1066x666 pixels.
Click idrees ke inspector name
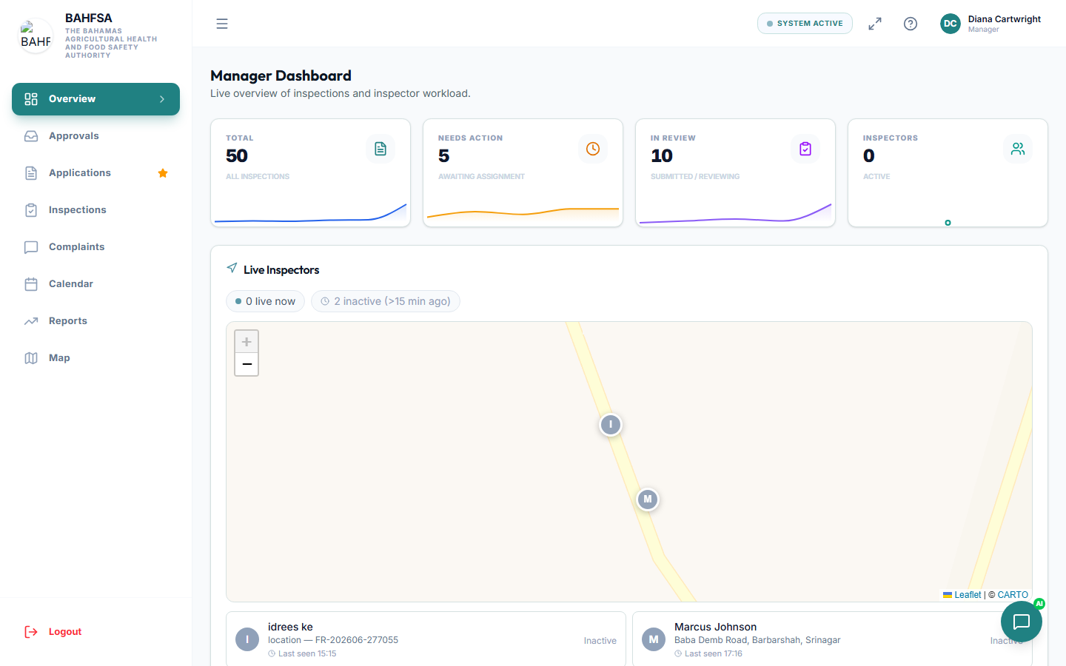[290, 627]
